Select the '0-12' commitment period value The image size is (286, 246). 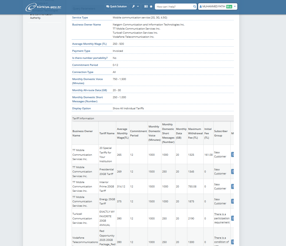[x=115, y=65]
